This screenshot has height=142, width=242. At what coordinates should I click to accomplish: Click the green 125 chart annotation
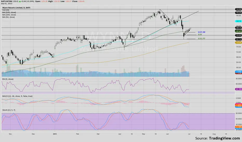pos(200,35)
